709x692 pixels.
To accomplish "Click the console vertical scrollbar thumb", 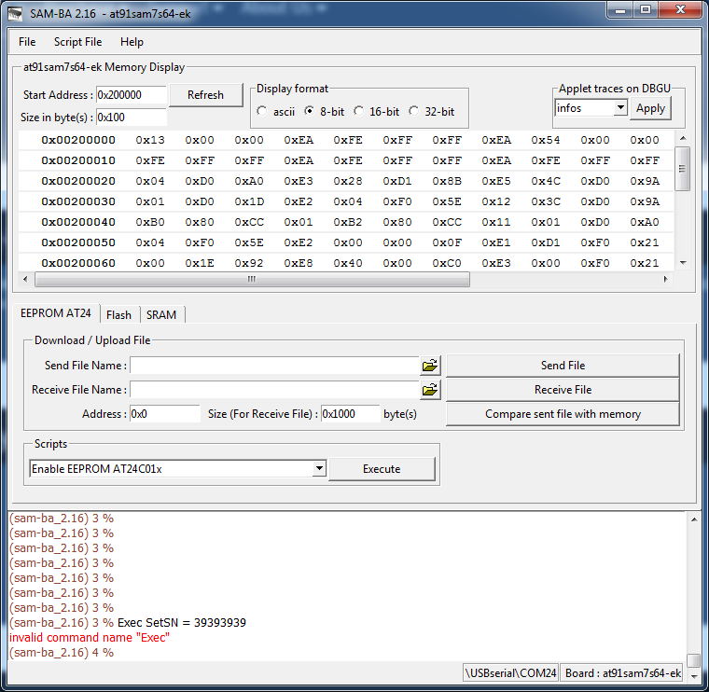I will coord(694,660).
